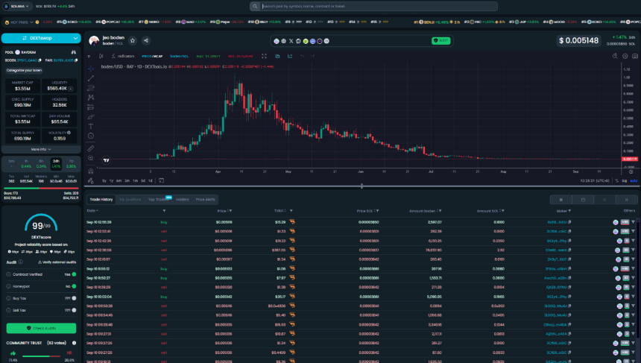Click the Categorize your token button
The width and height of the screenshot is (641, 363).
coord(24,70)
